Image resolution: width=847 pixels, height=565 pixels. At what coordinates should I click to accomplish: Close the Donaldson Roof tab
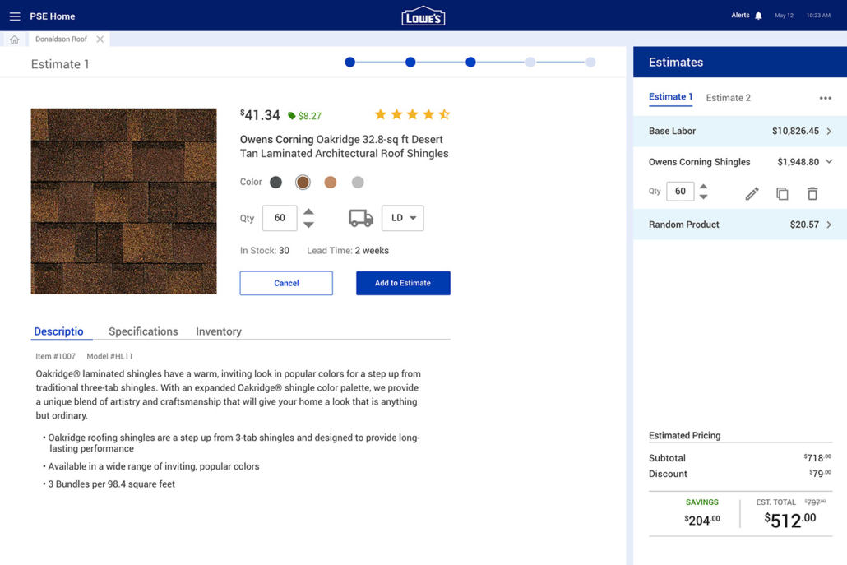click(x=100, y=39)
